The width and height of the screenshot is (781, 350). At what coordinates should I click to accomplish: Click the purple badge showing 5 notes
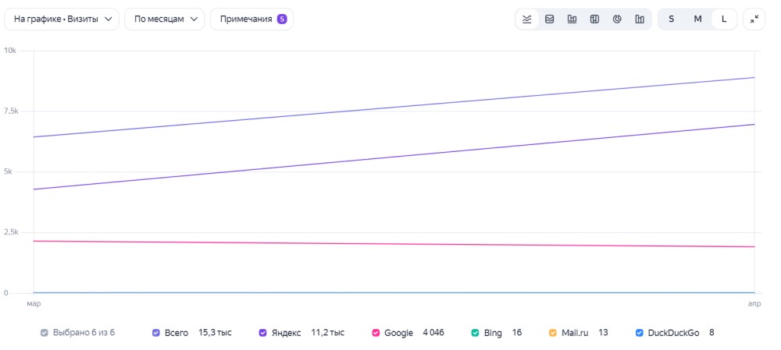pos(282,19)
